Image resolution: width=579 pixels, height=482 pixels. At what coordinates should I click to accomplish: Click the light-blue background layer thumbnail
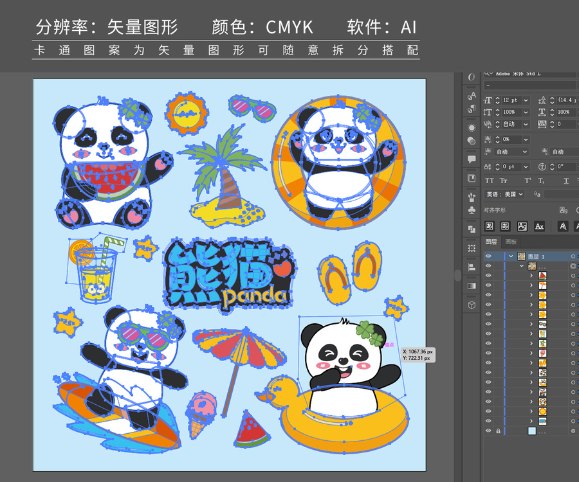point(532,431)
